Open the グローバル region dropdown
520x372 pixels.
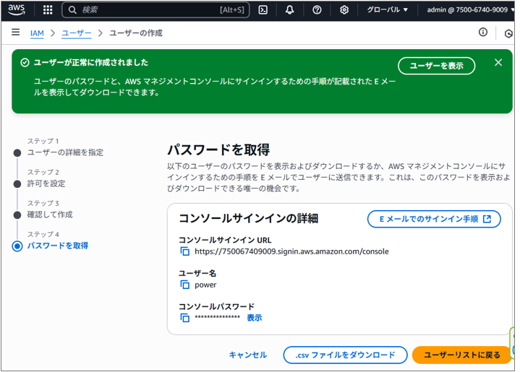[x=387, y=10]
